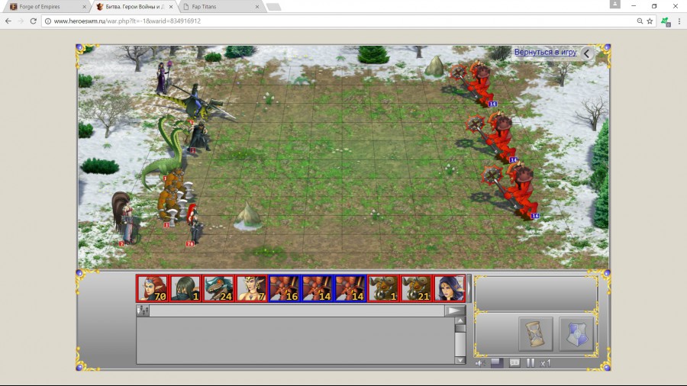Viewport: 687px width, 386px height.
Task: Click the chat message input field
Action: 297,310
